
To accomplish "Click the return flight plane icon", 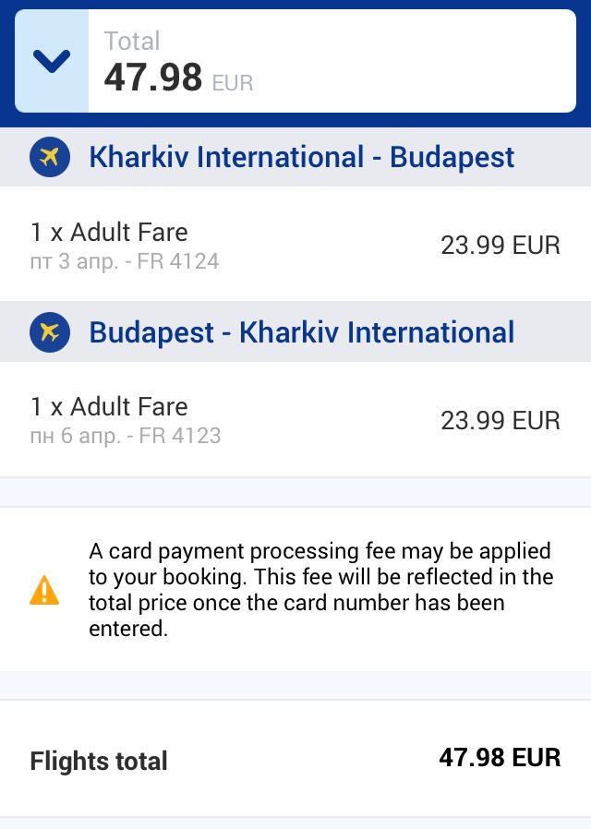I will click(50, 332).
